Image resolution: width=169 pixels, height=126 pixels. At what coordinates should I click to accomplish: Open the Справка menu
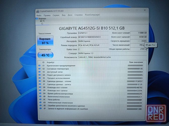[78, 15]
